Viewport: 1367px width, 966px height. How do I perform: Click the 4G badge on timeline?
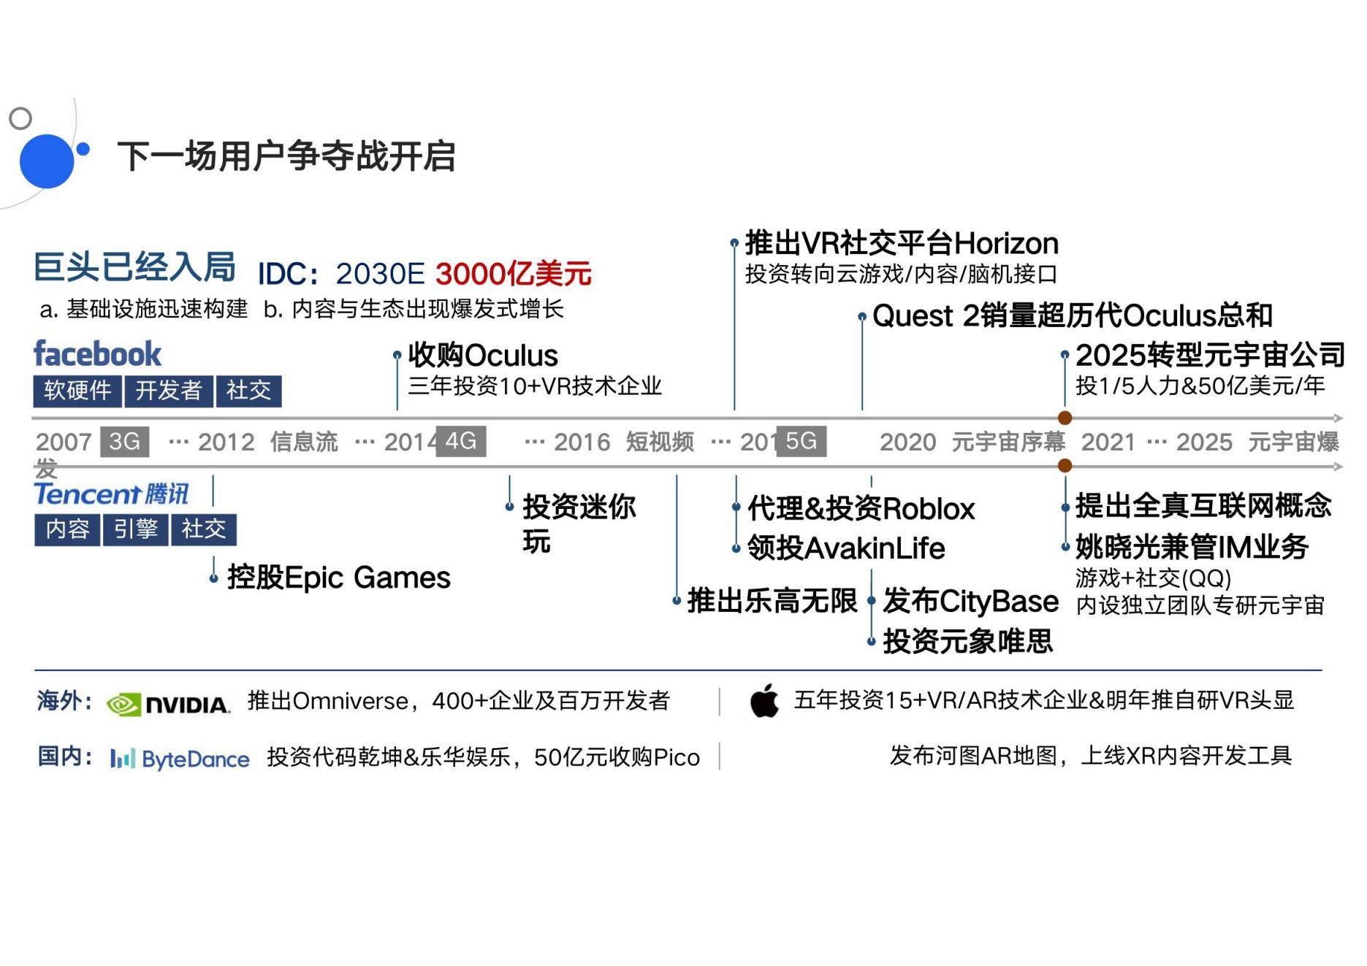click(x=461, y=441)
